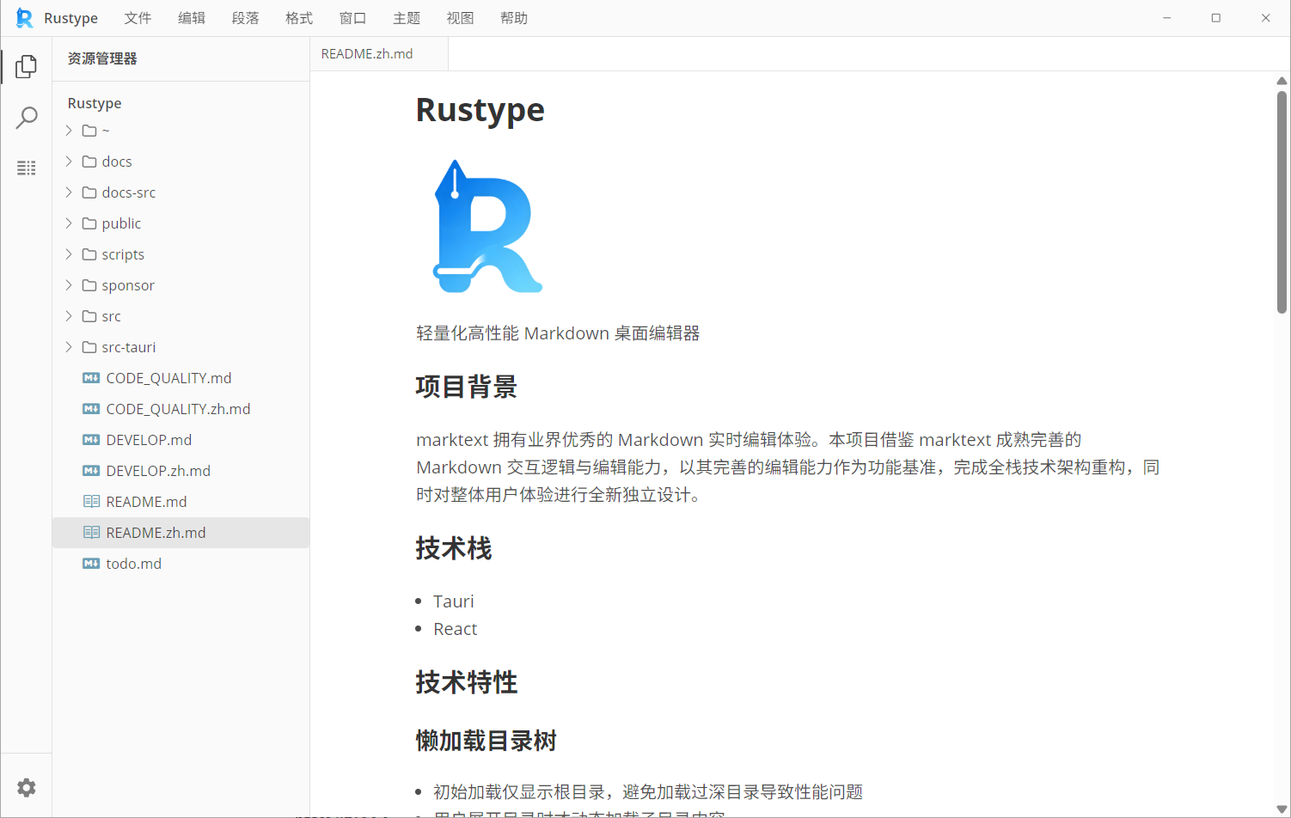Click the scrollbar up arrow
This screenshot has width=1291, height=818.
(x=1282, y=81)
